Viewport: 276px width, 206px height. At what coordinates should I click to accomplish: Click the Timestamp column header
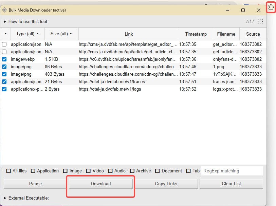pos(196,34)
